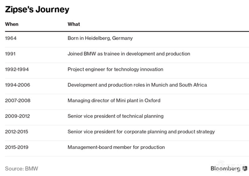Click "Born in Heidelberg, Germany" entry
249x176 pixels.
click(100, 38)
